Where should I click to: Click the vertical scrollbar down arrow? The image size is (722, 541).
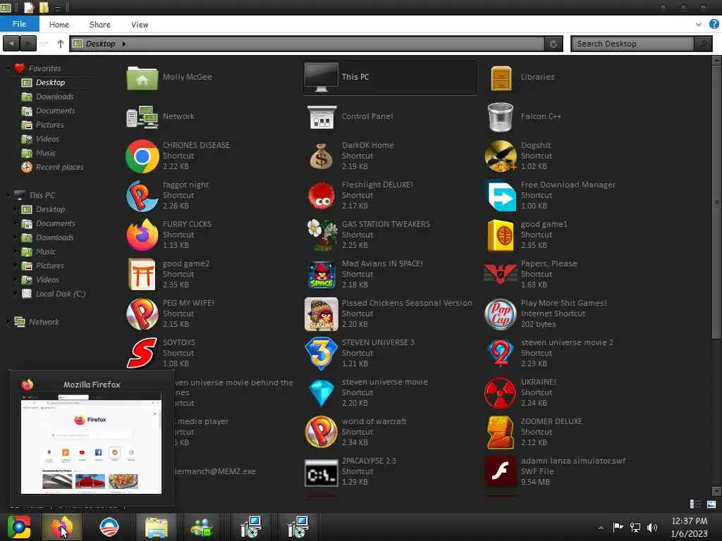point(716,491)
